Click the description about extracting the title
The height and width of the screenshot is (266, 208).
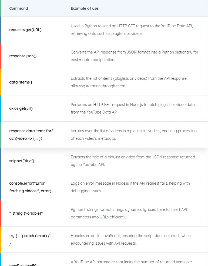click(x=133, y=161)
